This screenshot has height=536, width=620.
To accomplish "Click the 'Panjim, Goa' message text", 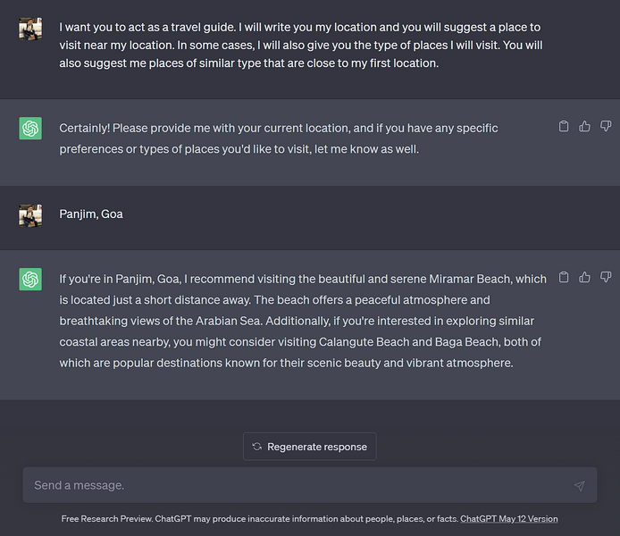I will coord(91,214).
